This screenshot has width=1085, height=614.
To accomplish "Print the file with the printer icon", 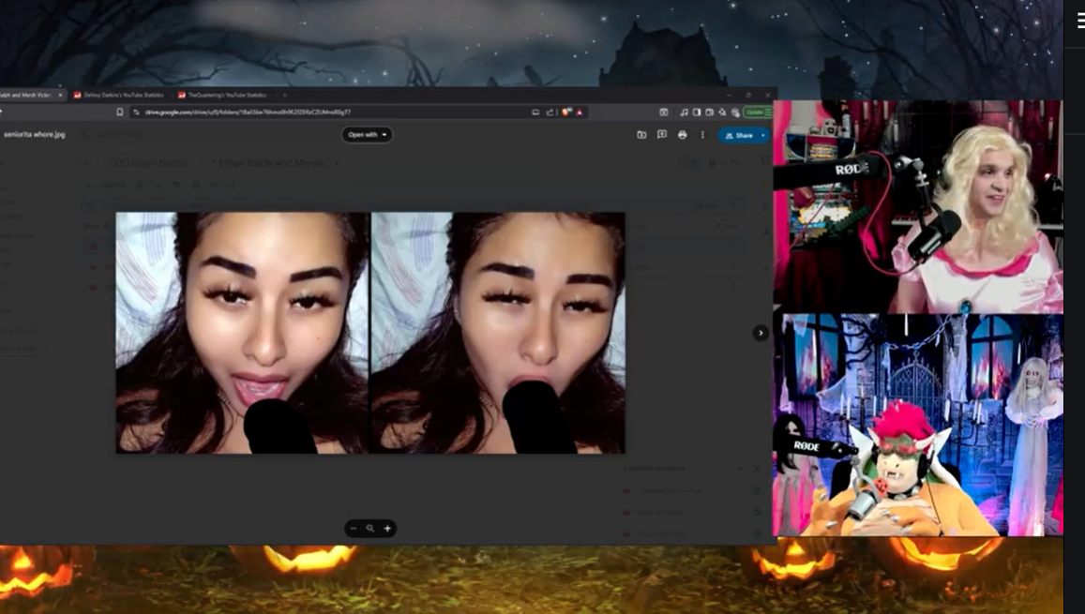I will 682,135.
